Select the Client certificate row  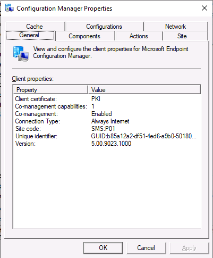107,99
